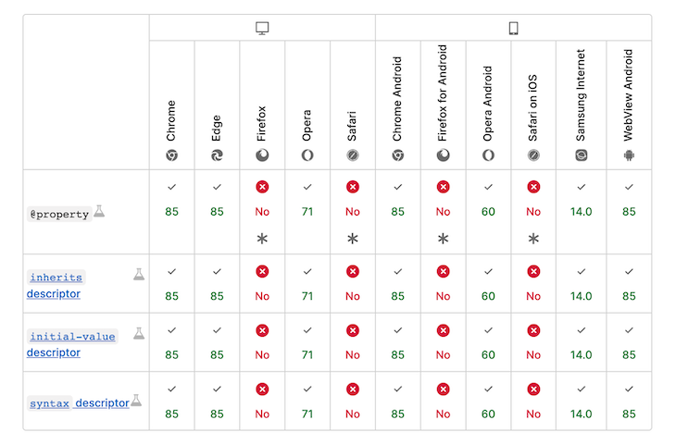The width and height of the screenshot is (676, 445).
Task: Click experimental flask icon beside @property
Action: point(99,212)
